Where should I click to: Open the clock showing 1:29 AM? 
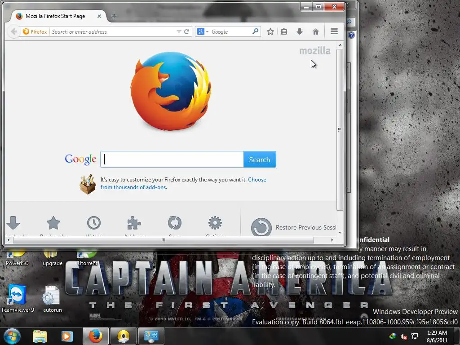click(x=437, y=336)
